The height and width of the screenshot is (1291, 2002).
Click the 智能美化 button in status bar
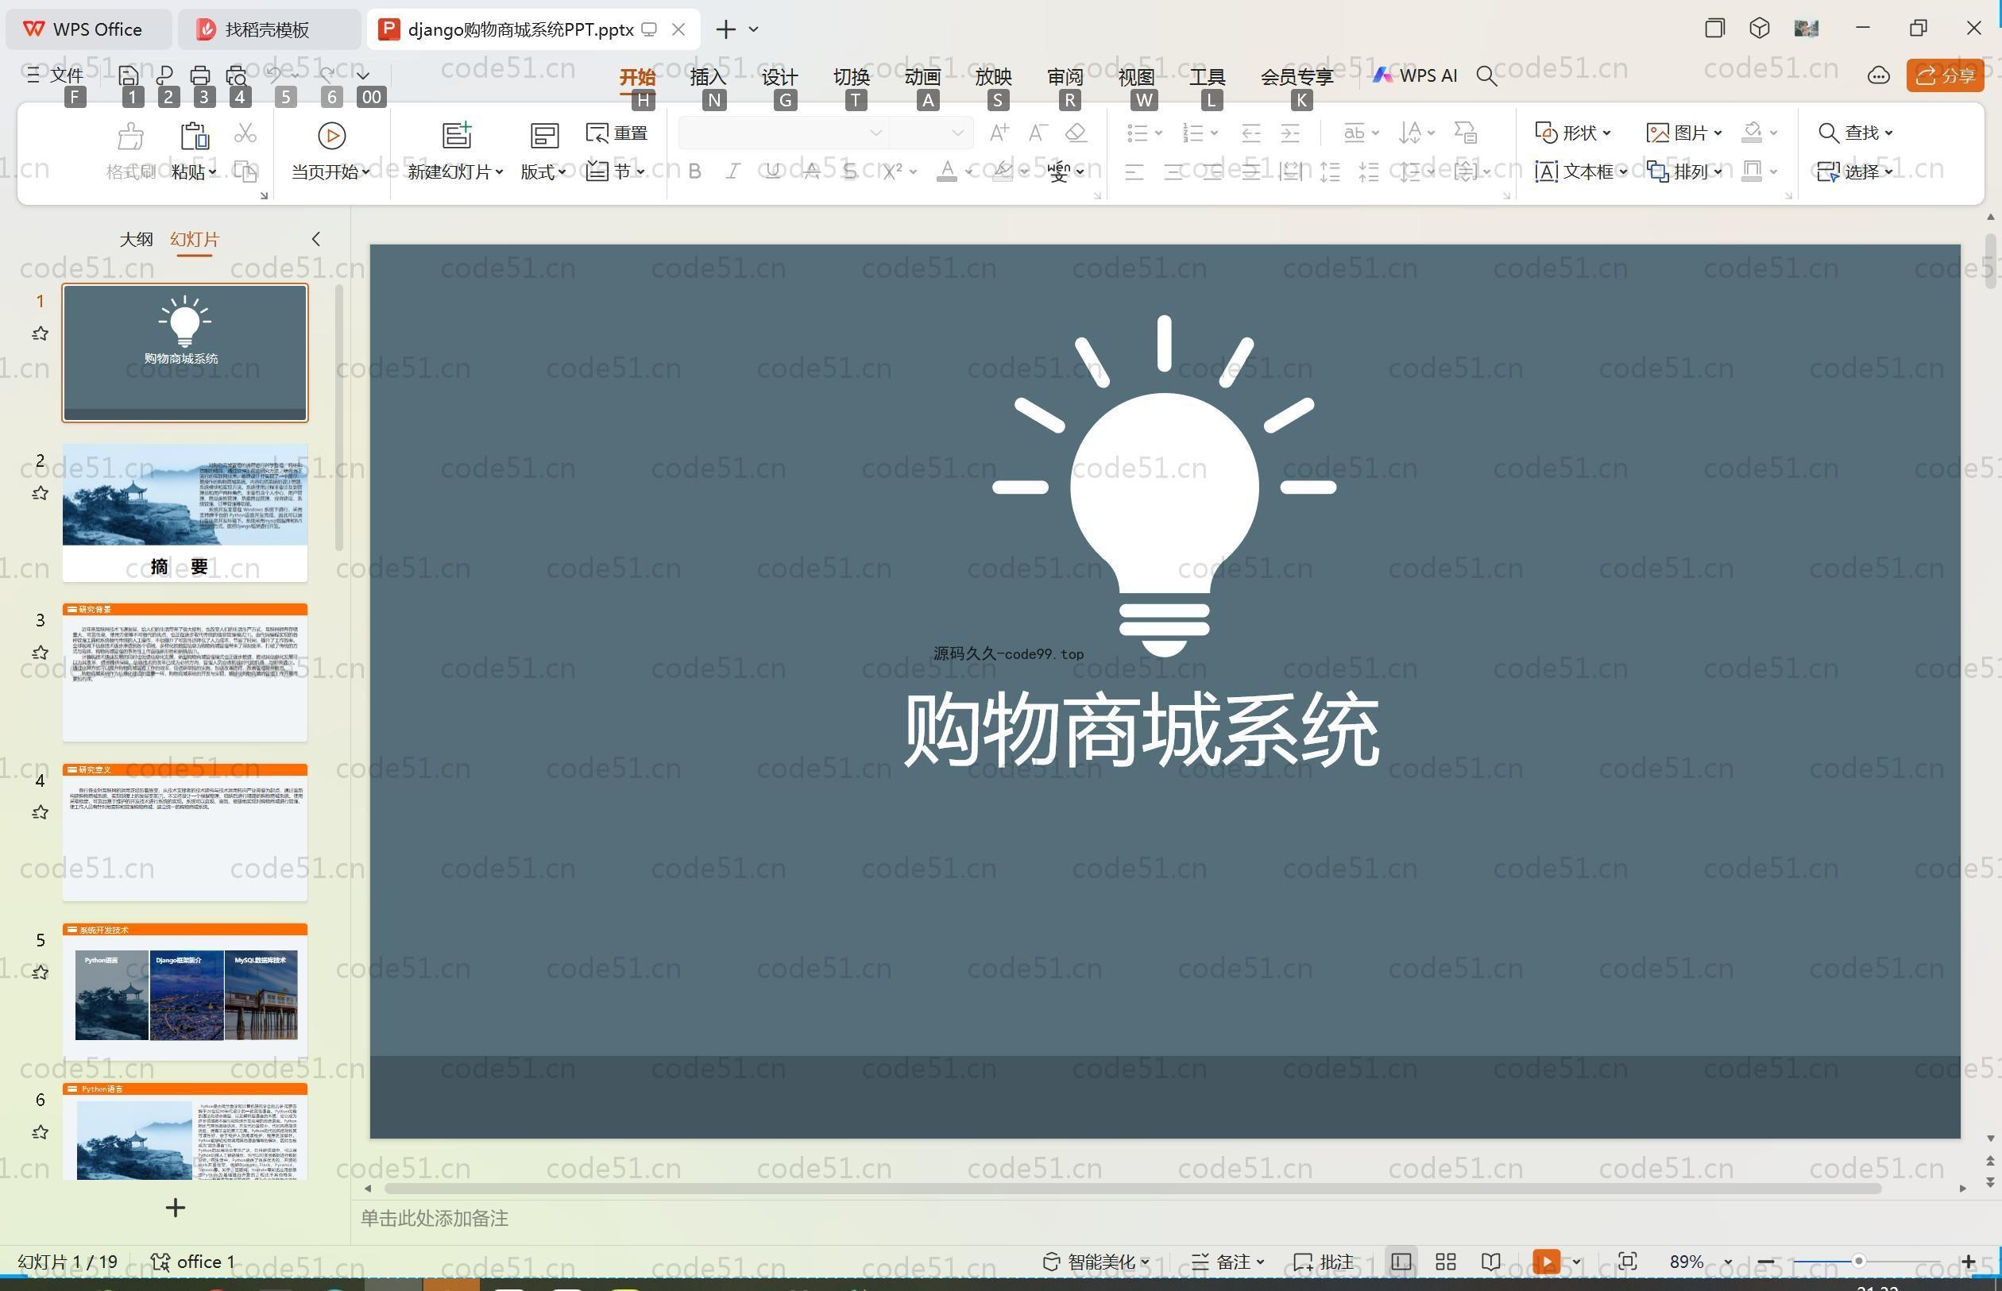point(1096,1262)
